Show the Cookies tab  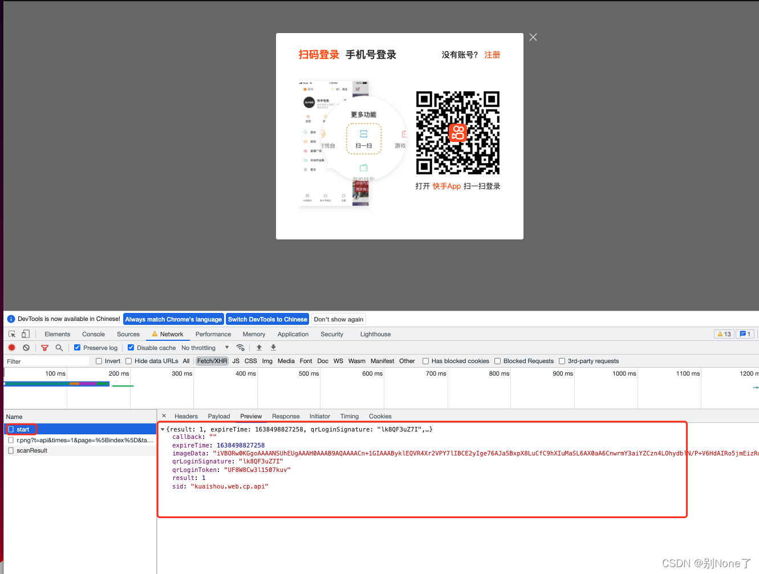coord(380,416)
